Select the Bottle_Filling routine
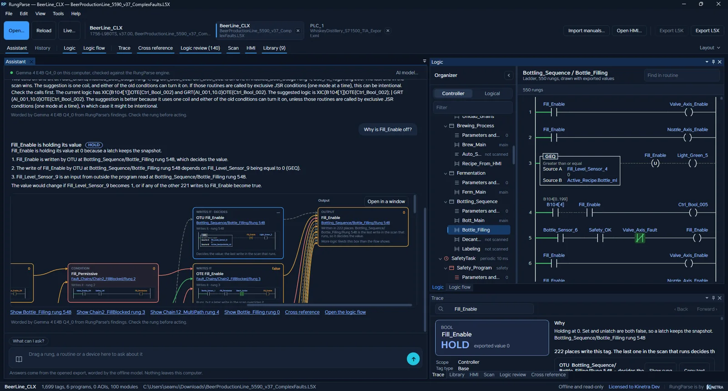 tap(479, 230)
